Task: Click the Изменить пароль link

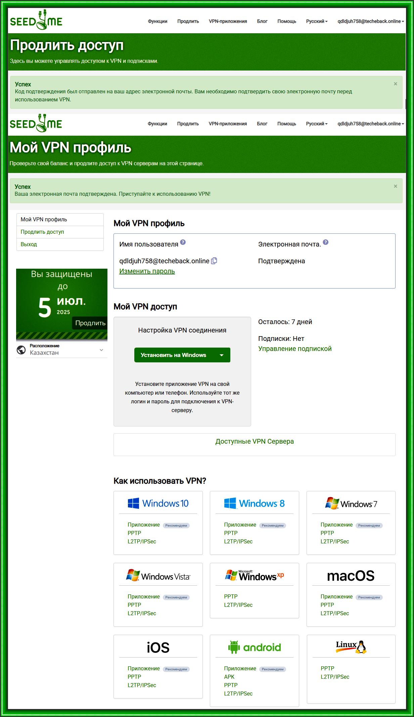Action: click(x=147, y=271)
